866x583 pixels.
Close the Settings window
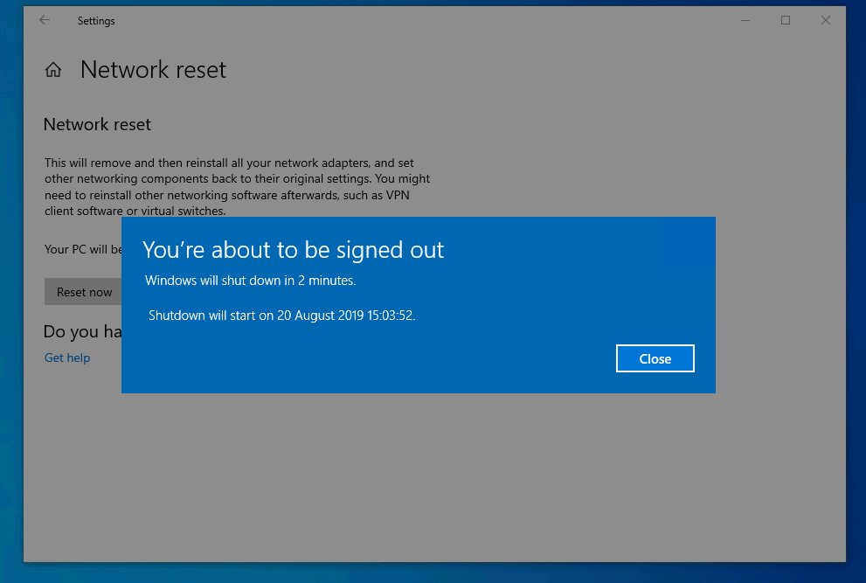point(826,20)
